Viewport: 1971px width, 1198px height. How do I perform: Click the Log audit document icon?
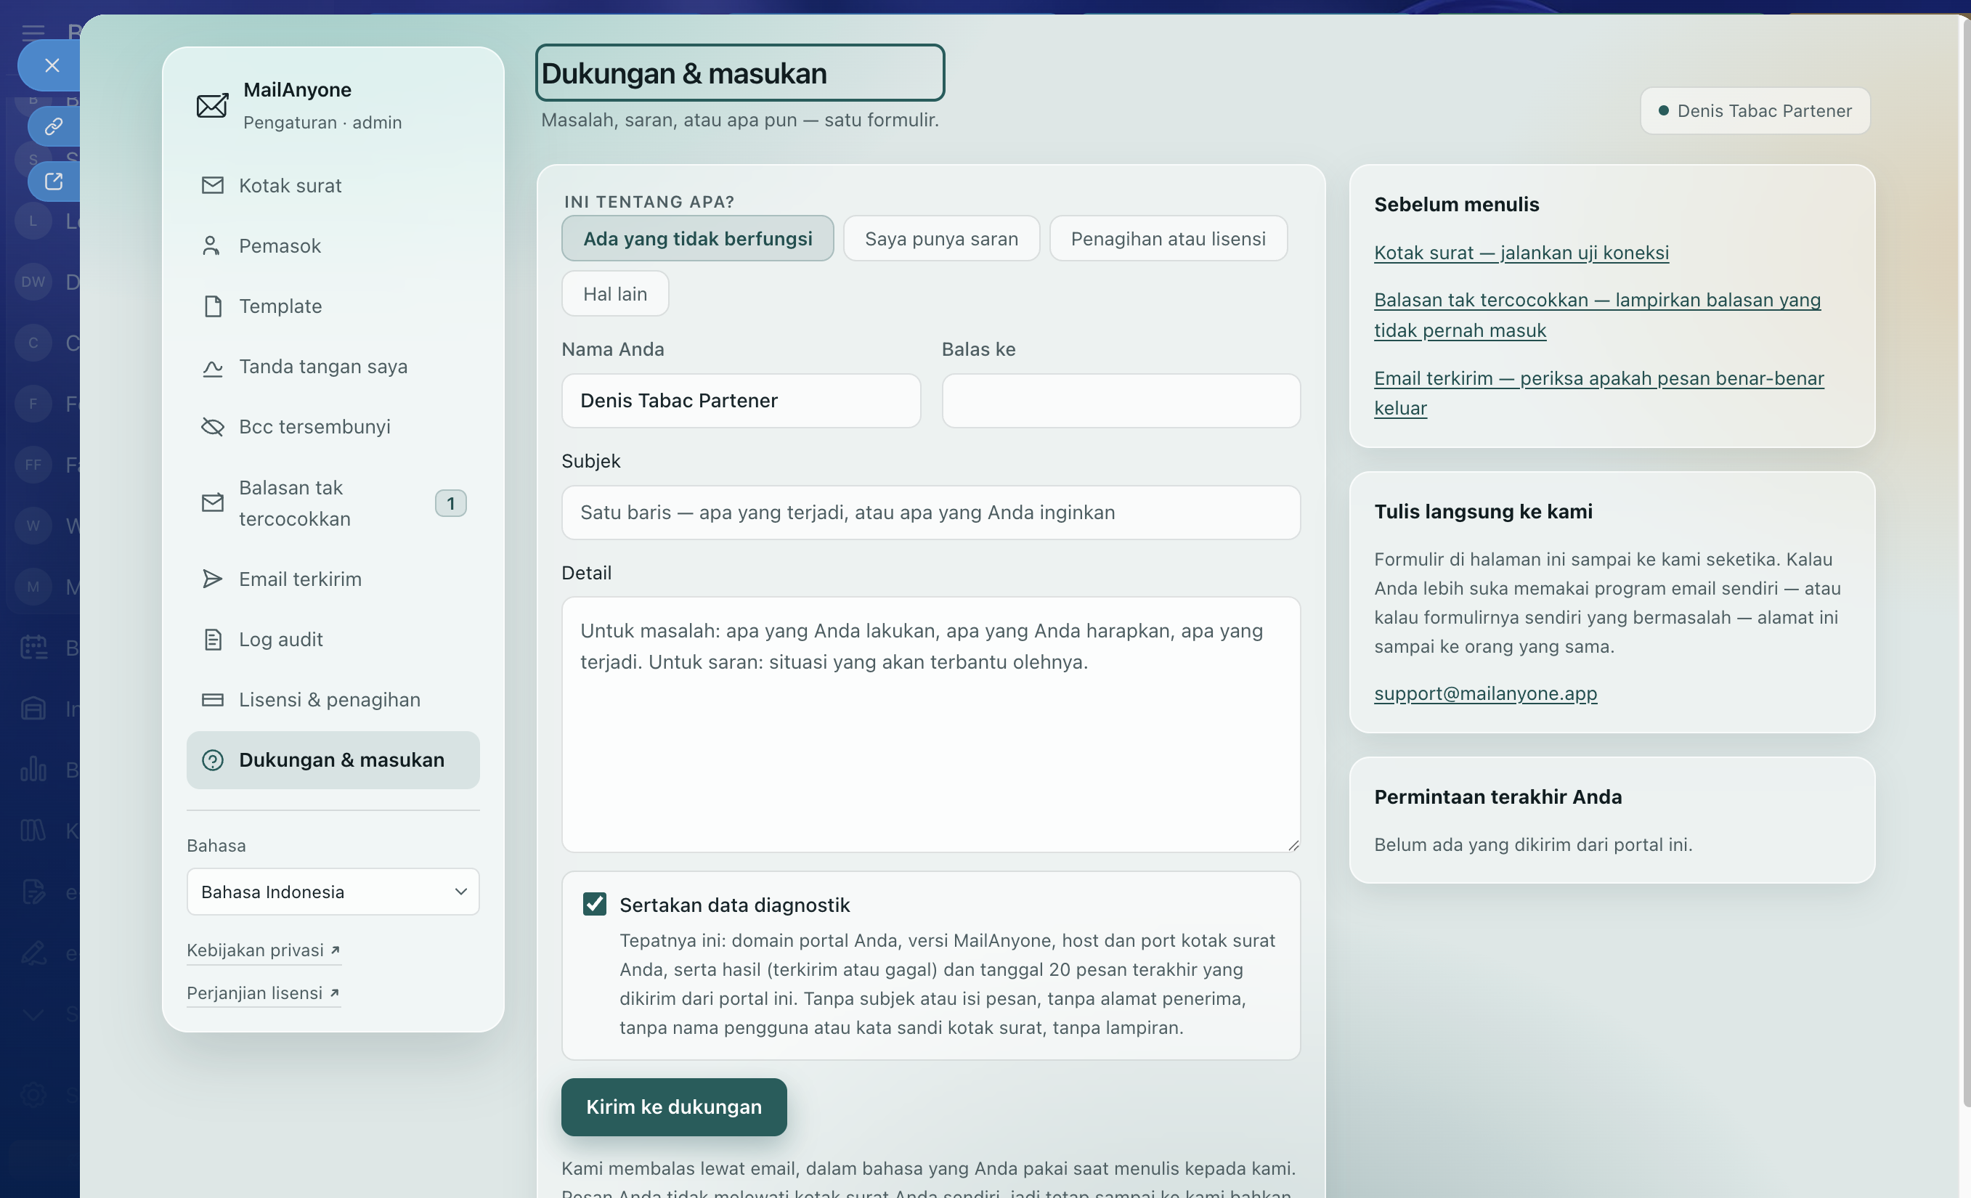[212, 640]
